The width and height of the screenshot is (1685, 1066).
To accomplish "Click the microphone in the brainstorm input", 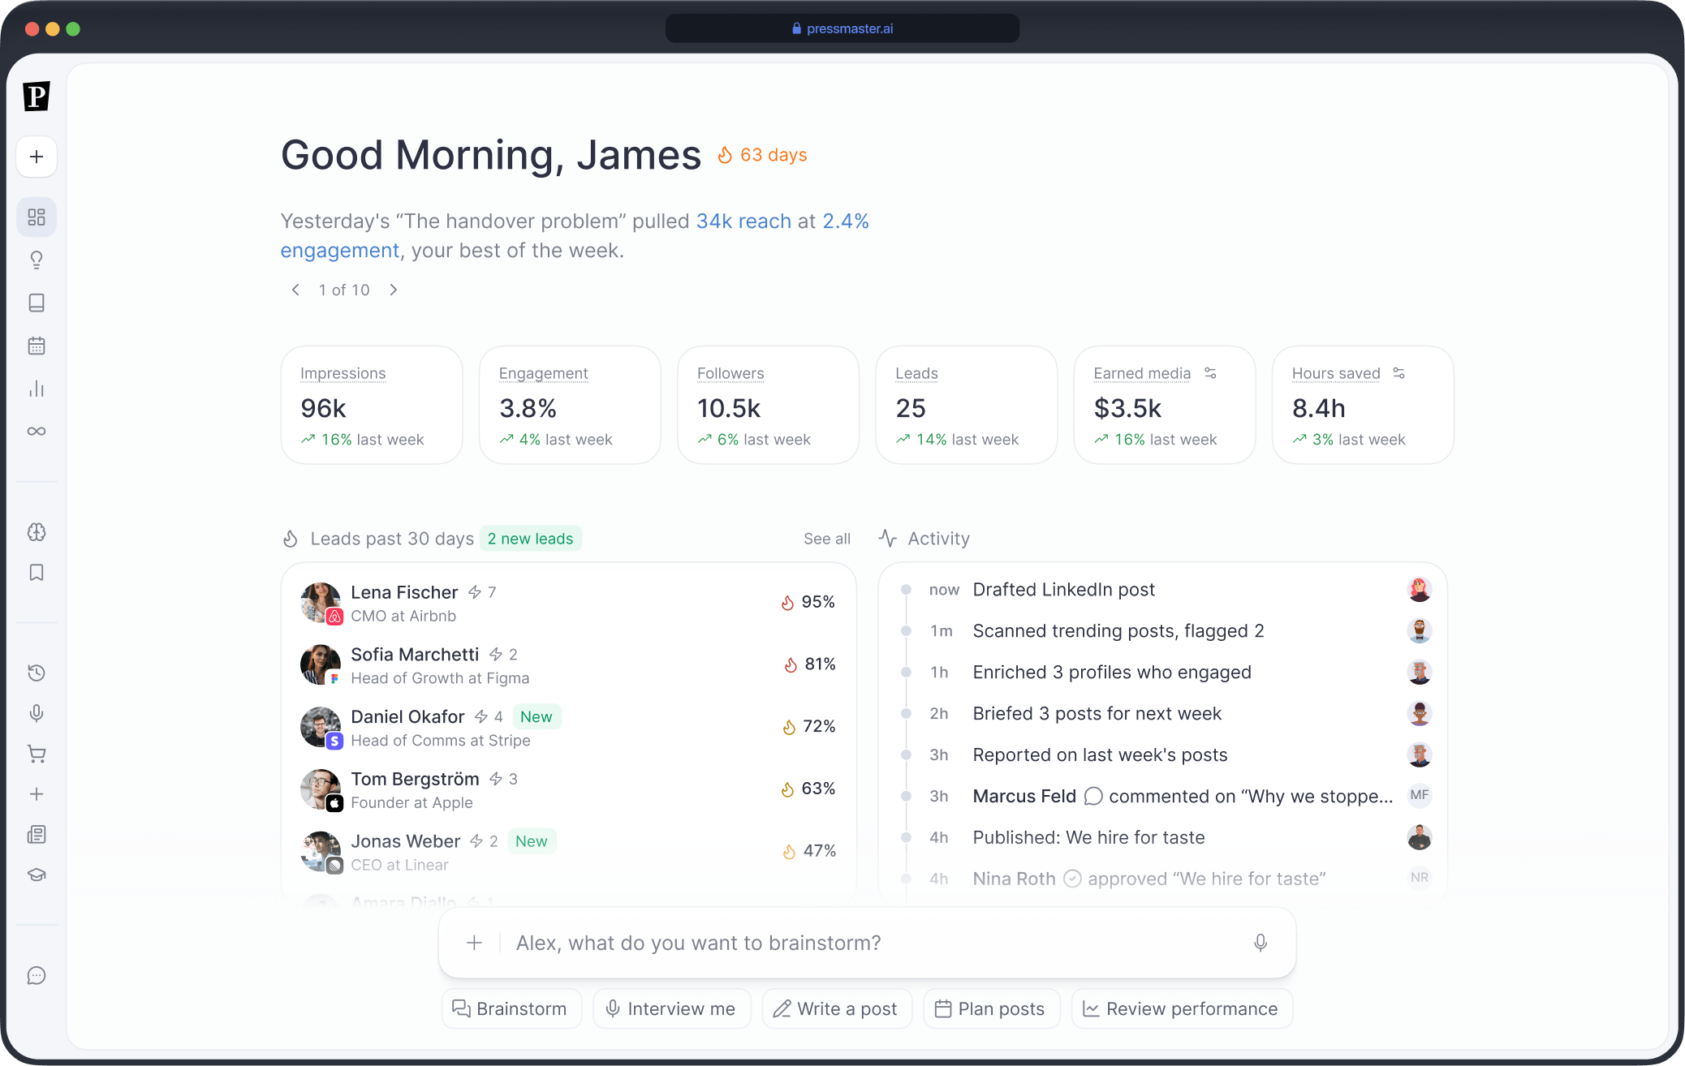I will (1261, 943).
